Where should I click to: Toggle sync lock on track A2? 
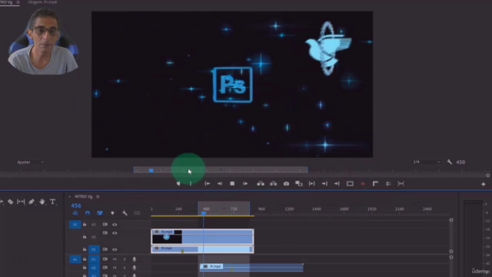[x=105, y=268]
